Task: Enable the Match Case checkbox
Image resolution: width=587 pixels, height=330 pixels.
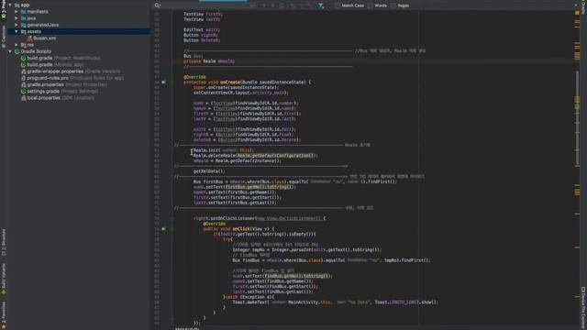Action: [338, 5]
